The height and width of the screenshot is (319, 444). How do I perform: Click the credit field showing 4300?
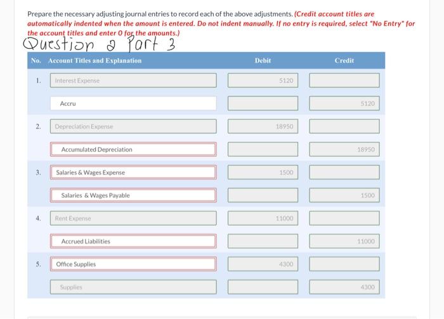coord(344,287)
